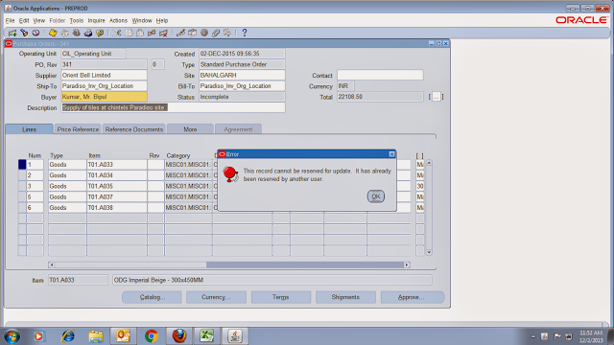The width and height of the screenshot is (614, 345).
Task: Open the flexfield [...] button beside Total
Action: (436, 97)
